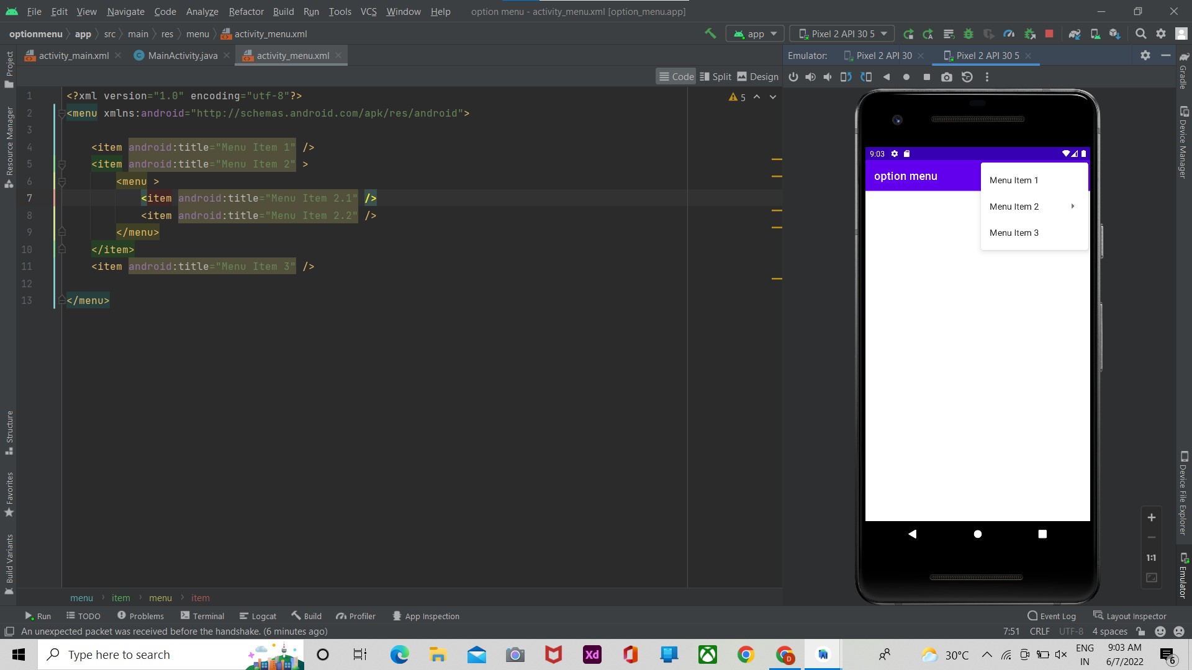Go to next highlighted warning arrow
The image size is (1192, 670).
coord(773,97)
